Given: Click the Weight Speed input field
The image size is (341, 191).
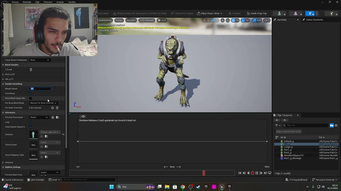Looking at the screenshot, I should (40, 89).
